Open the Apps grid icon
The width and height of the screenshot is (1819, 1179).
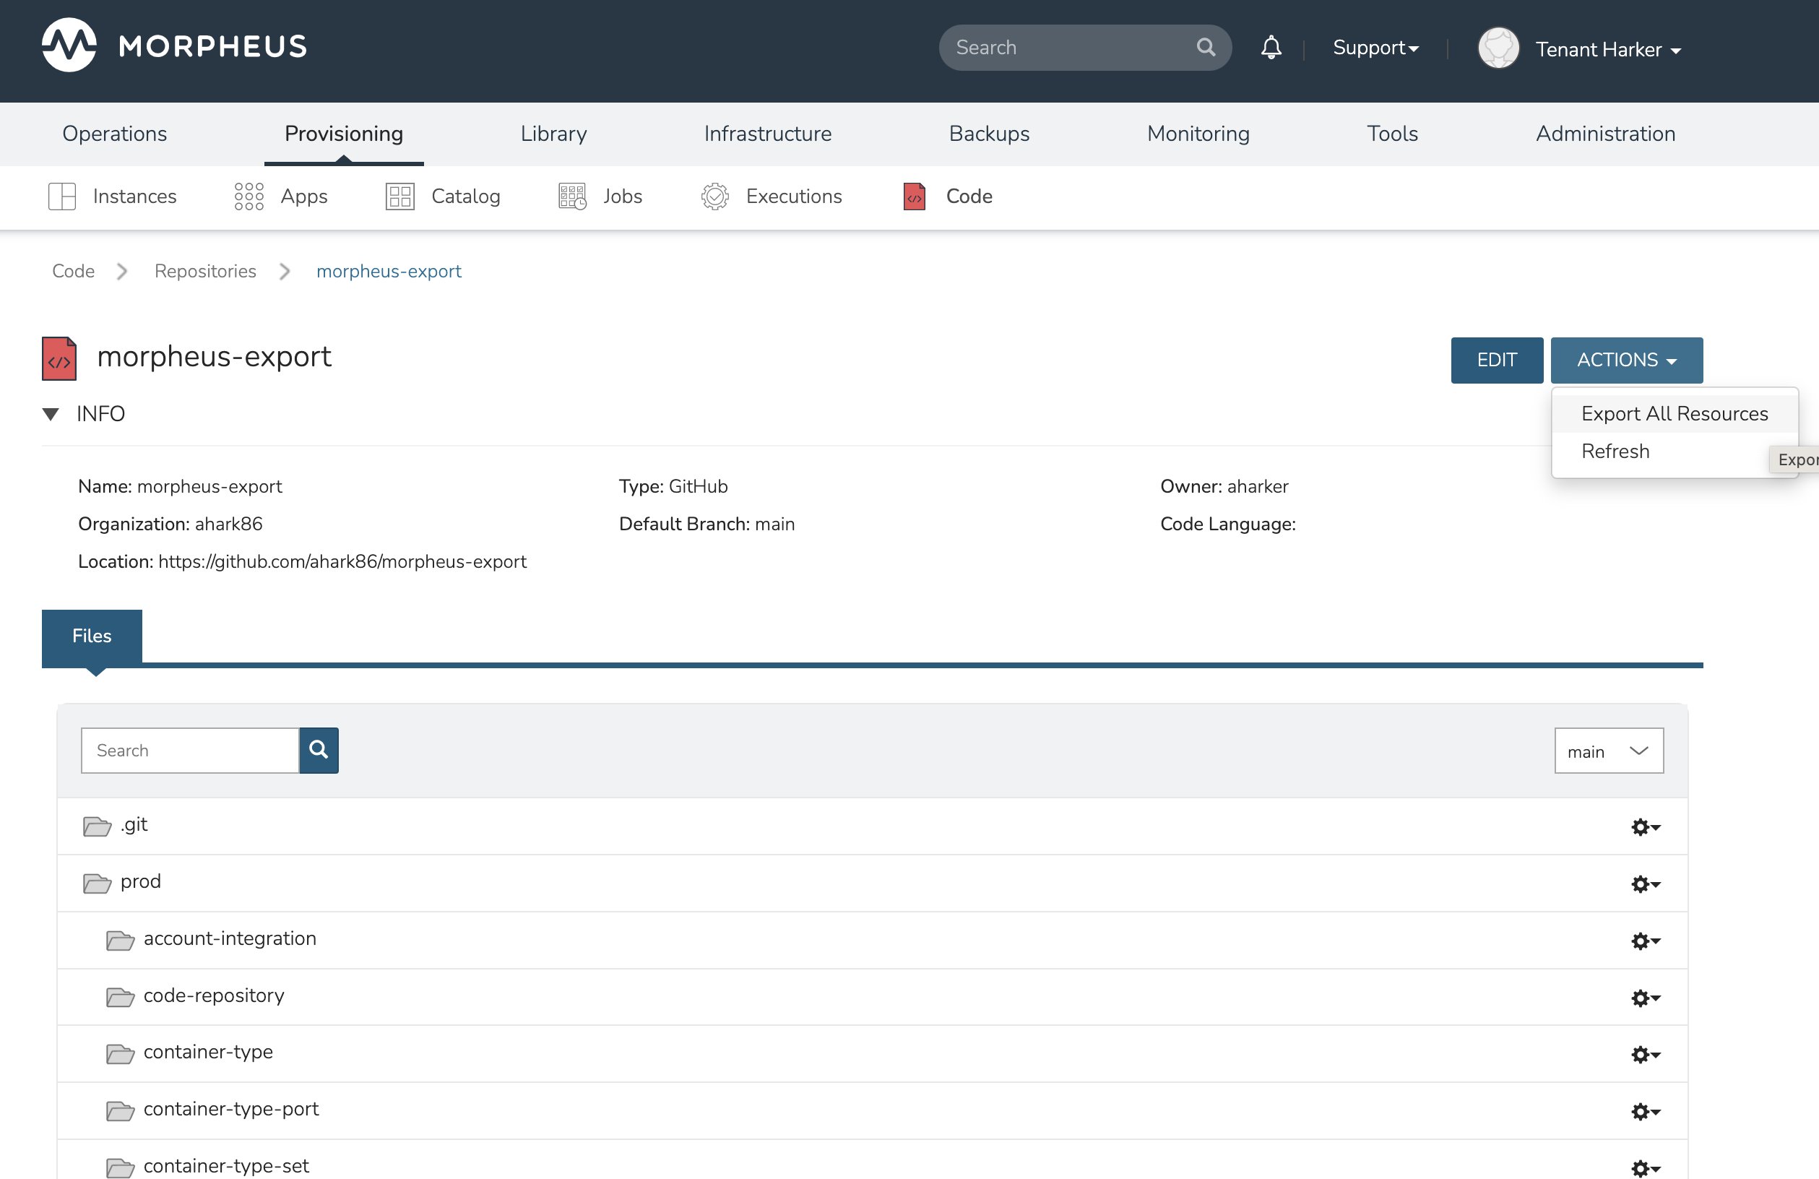point(249,196)
